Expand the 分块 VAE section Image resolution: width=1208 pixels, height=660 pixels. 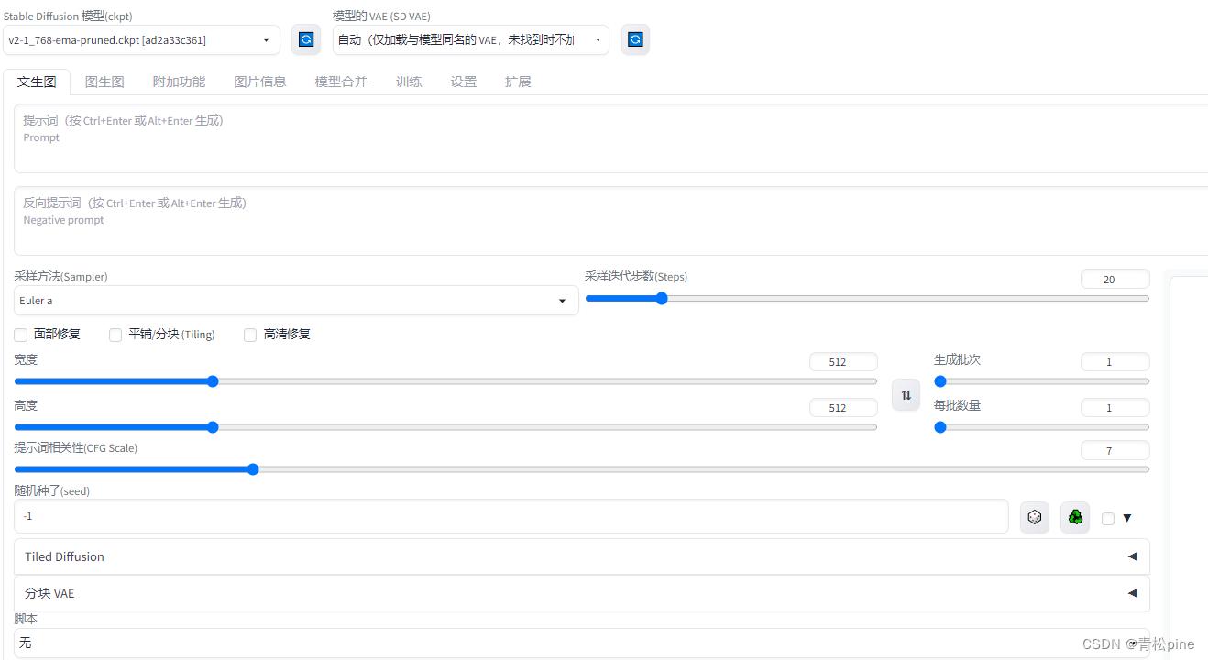tap(582, 593)
